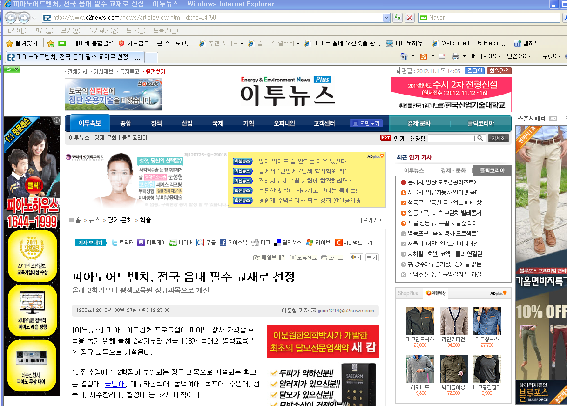Select the 이투속보 navigation tab
567x406 pixels.
click(90, 123)
